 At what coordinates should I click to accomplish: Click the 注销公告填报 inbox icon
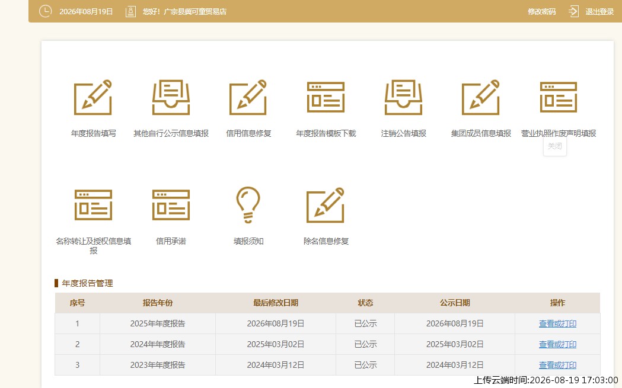[x=403, y=97]
